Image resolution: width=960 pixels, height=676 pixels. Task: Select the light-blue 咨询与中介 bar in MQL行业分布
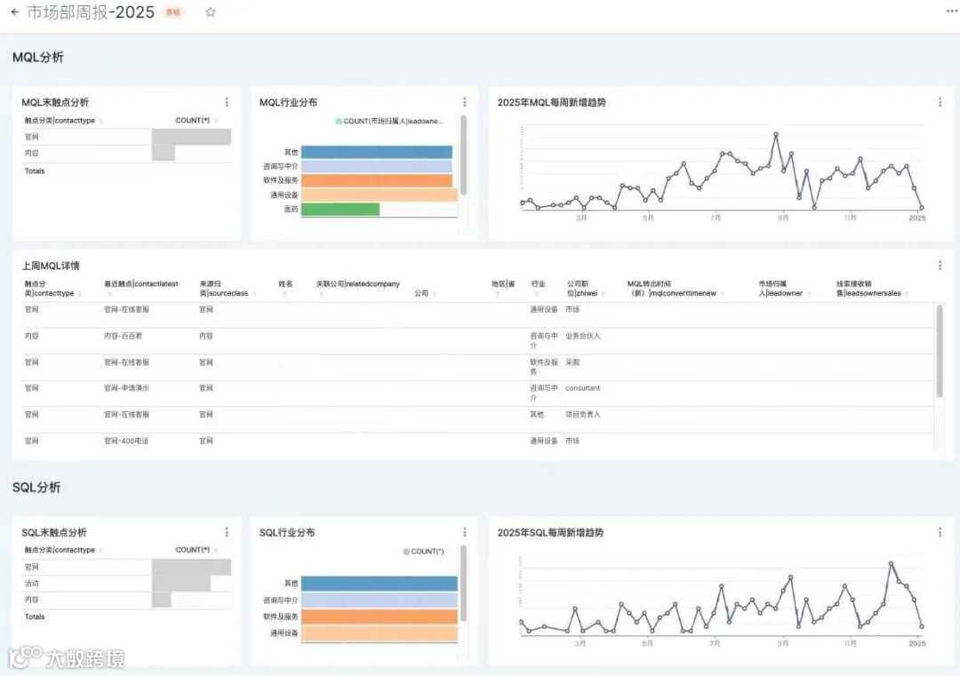377,166
